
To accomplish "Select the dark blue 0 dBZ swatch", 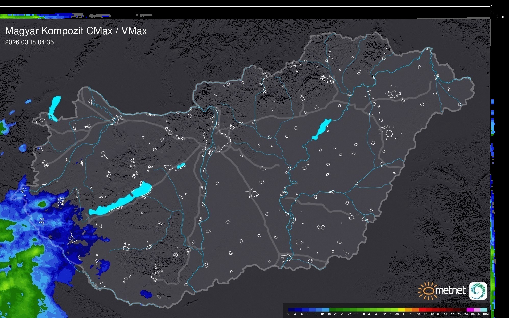I will coord(291,310).
